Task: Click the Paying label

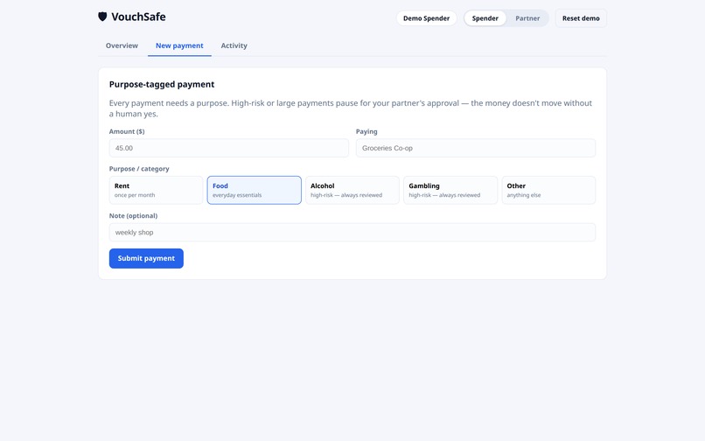Action: [x=366, y=131]
